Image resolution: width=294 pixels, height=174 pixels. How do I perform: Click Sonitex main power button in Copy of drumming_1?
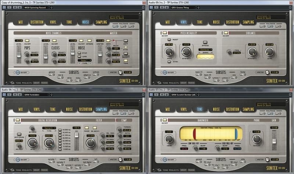pos(18,72)
